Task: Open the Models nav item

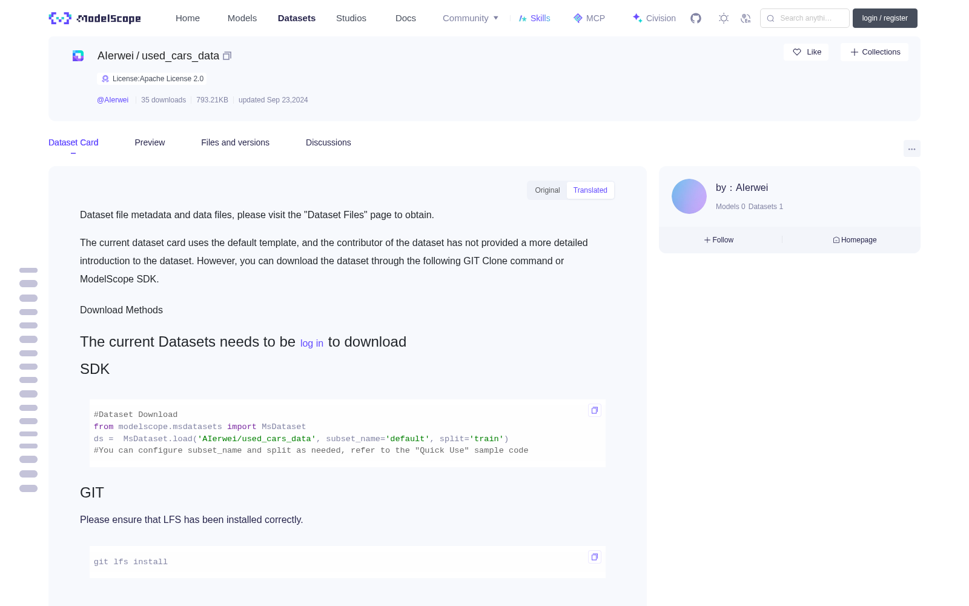Action: 242,18
